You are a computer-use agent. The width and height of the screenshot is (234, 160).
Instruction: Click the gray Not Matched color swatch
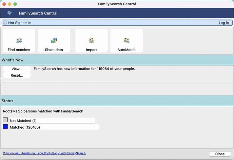pyautogui.click(x=5, y=120)
